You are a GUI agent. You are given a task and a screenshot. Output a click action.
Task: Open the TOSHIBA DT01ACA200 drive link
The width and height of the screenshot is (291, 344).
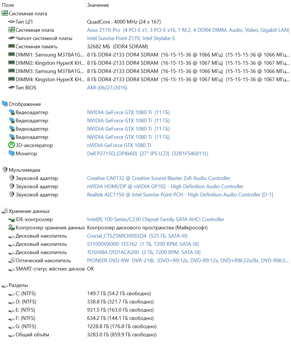[144, 252]
